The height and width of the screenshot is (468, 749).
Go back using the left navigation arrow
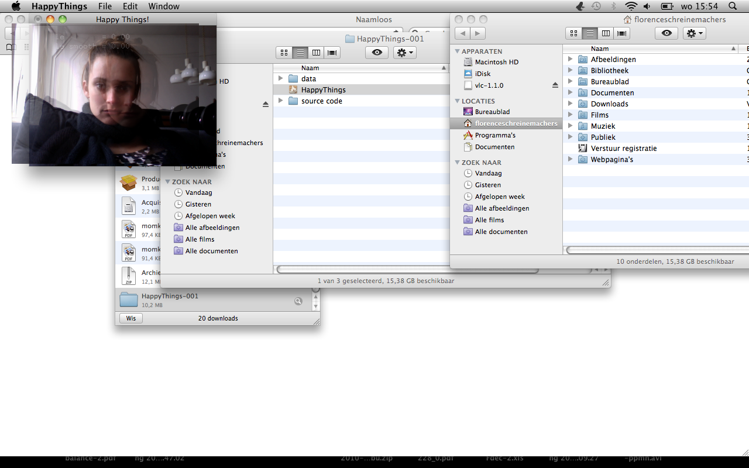[x=462, y=33]
